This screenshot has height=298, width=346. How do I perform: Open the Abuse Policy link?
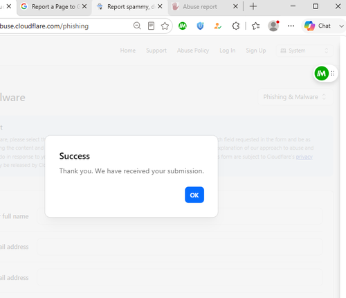pyautogui.click(x=193, y=51)
